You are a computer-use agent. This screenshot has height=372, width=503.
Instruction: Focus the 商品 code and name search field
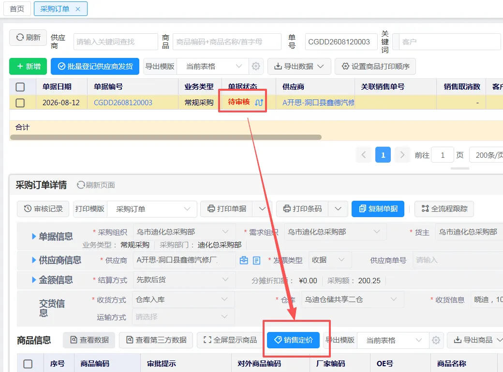coord(227,41)
